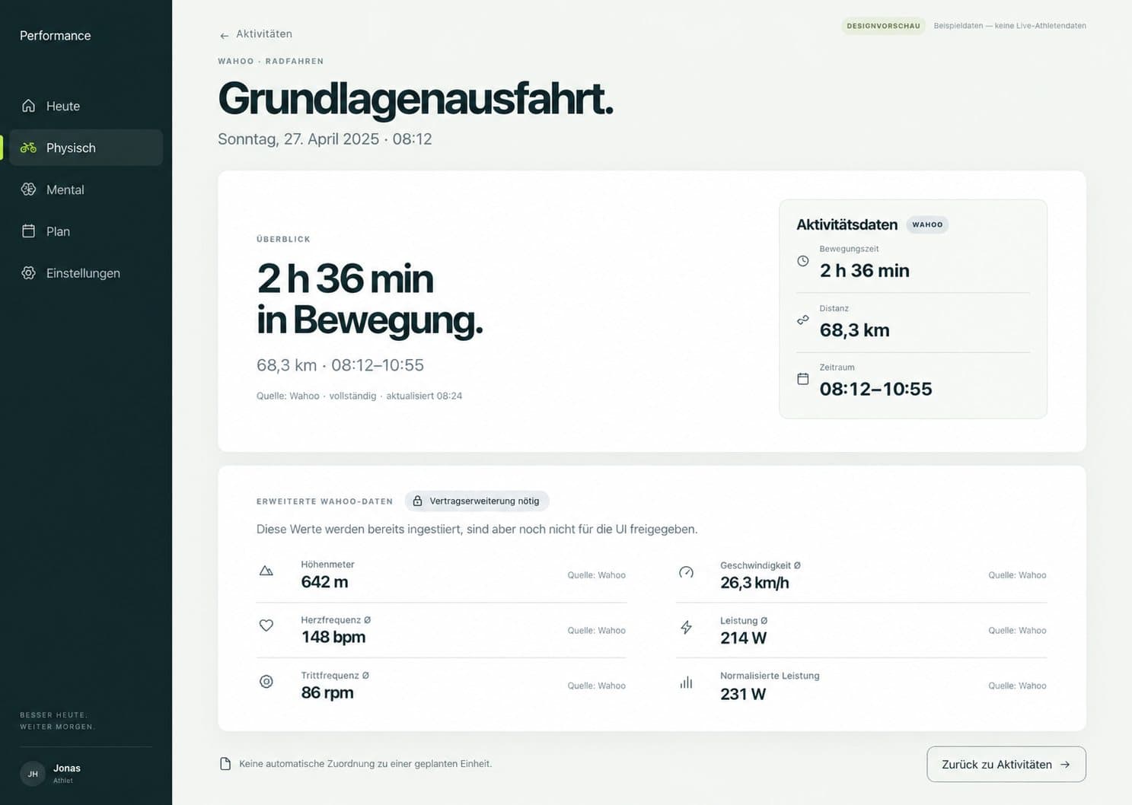The height and width of the screenshot is (805, 1132).
Task: Open Einstellungen from the sidebar
Action: click(86, 273)
